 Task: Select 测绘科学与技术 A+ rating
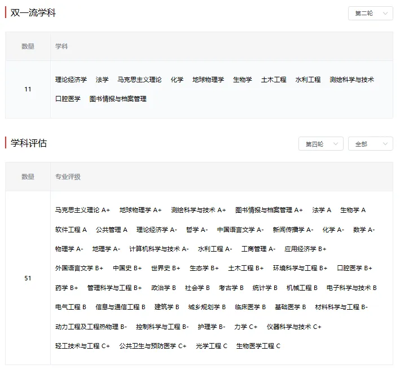coord(199,210)
